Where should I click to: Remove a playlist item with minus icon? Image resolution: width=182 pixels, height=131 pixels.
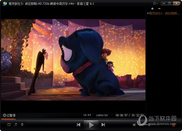159,9
